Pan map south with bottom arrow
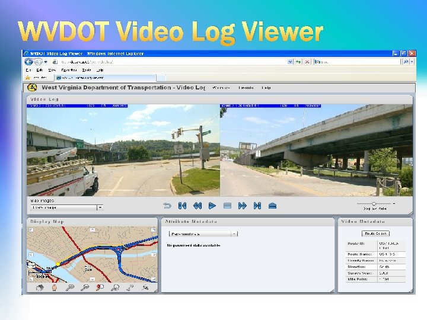 (x=93, y=279)
